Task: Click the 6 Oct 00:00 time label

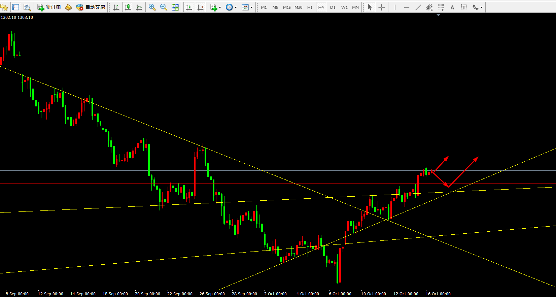Action: coord(340,294)
